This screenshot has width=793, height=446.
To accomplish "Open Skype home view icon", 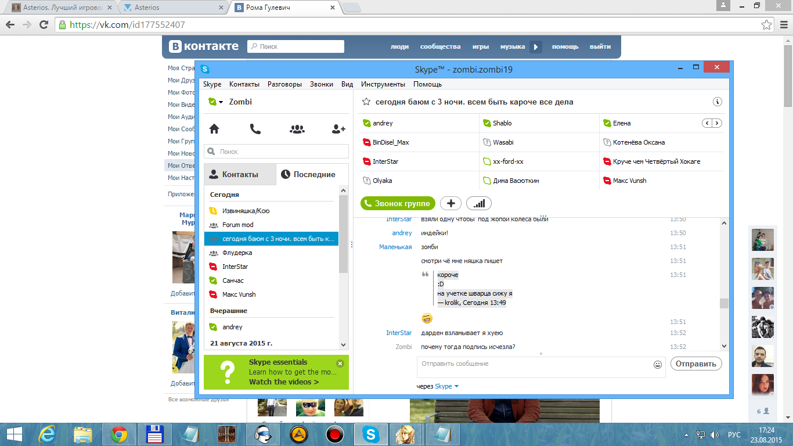I will [x=214, y=129].
